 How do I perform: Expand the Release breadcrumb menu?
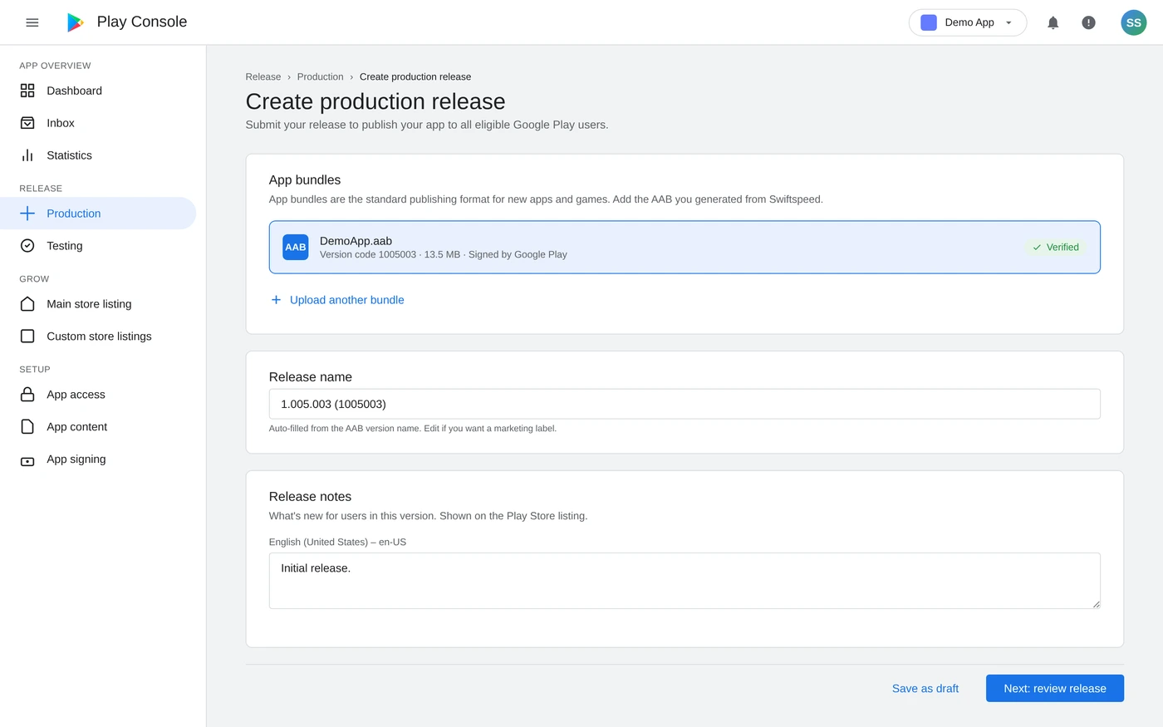click(263, 76)
